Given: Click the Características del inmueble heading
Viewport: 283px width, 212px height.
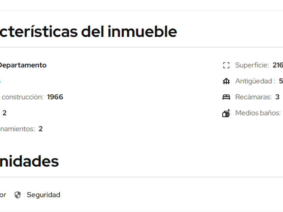Looking at the screenshot, I should click(x=88, y=32).
